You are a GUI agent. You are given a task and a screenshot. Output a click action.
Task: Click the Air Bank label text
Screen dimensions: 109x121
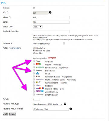click(49, 62)
